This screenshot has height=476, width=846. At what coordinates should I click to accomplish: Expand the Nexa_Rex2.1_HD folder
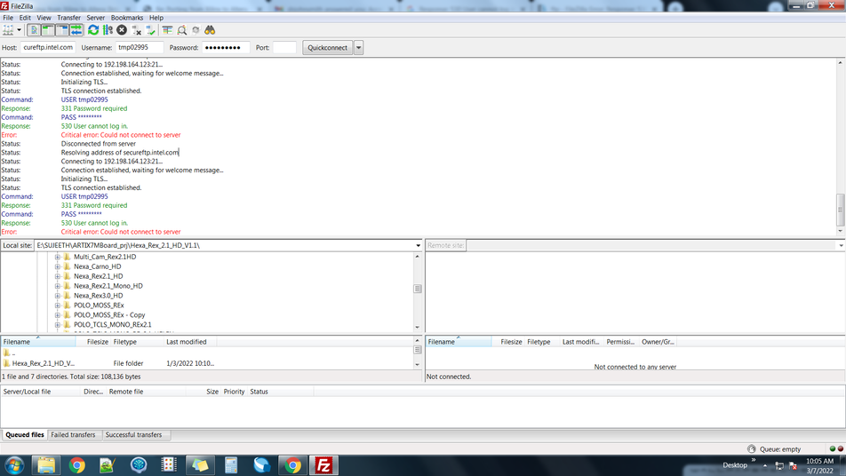click(x=58, y=276)
